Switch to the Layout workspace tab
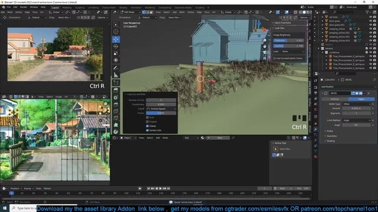 click(55, 8)
